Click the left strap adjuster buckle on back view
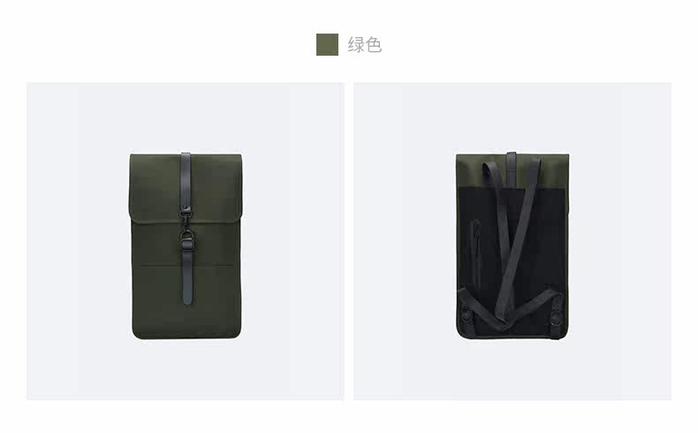Viewport: 698px width, 433px height. coord(467,314)
